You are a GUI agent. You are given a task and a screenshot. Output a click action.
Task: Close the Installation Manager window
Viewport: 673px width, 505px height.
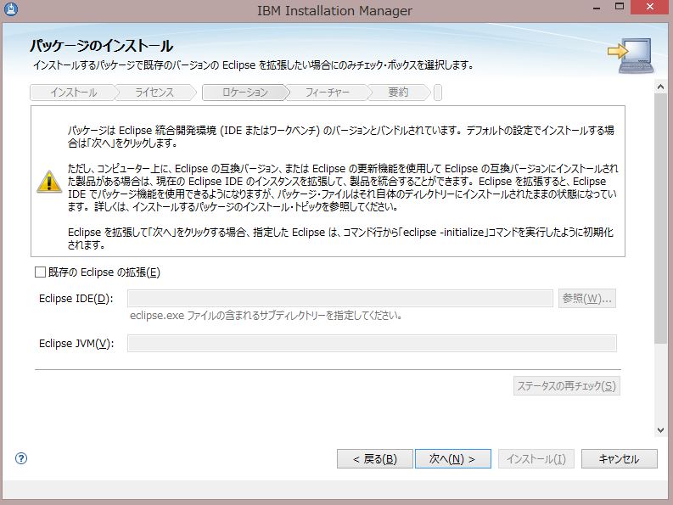[650, 7]
